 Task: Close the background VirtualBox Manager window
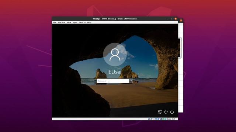click(x=181, y=21)
